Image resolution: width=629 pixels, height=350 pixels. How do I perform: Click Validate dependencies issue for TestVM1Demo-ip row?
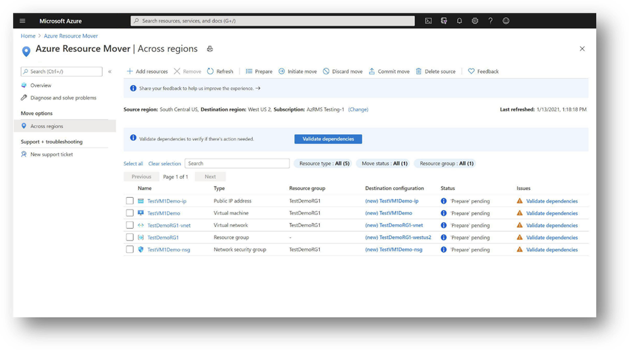(552, 201)
